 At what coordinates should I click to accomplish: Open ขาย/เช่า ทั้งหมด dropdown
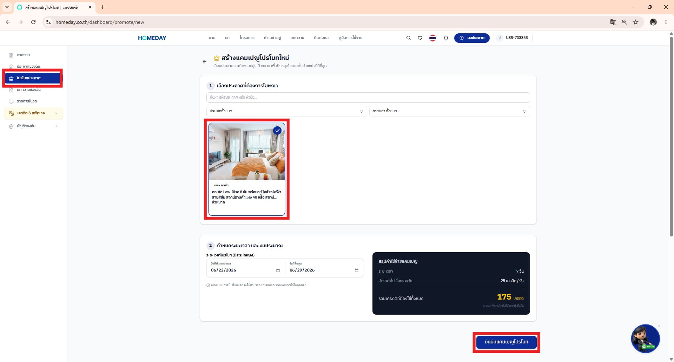[449, 111]
